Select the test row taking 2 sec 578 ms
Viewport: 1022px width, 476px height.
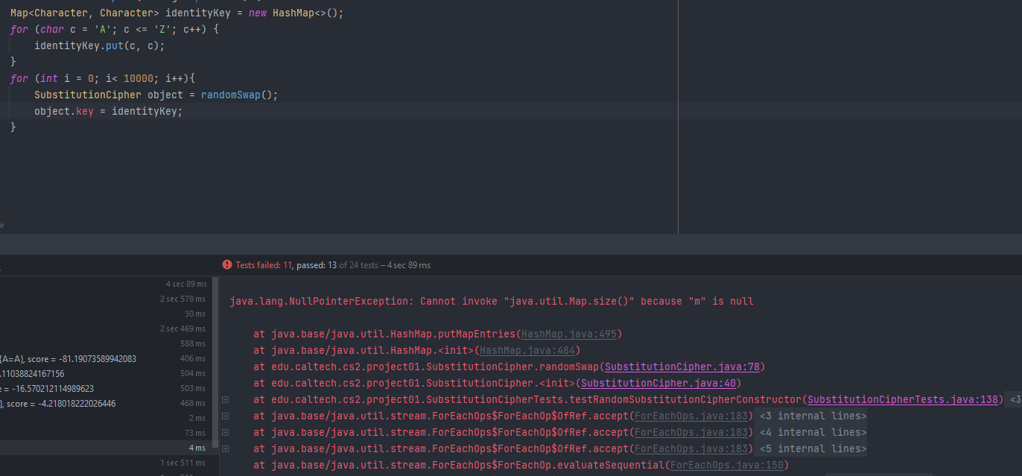104,299
